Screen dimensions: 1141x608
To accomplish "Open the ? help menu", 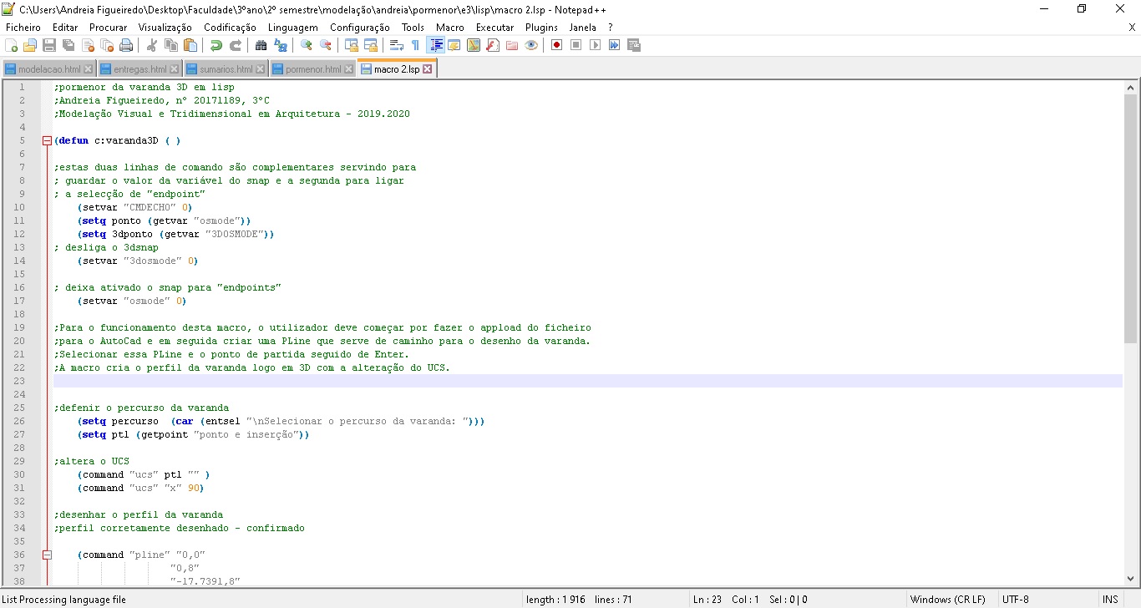I will (x=611, y=28).
